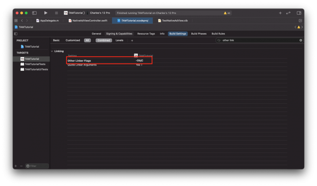Run the app with the Play button
The height and width of the screenshot is (186, 317).
pos(46,13)
